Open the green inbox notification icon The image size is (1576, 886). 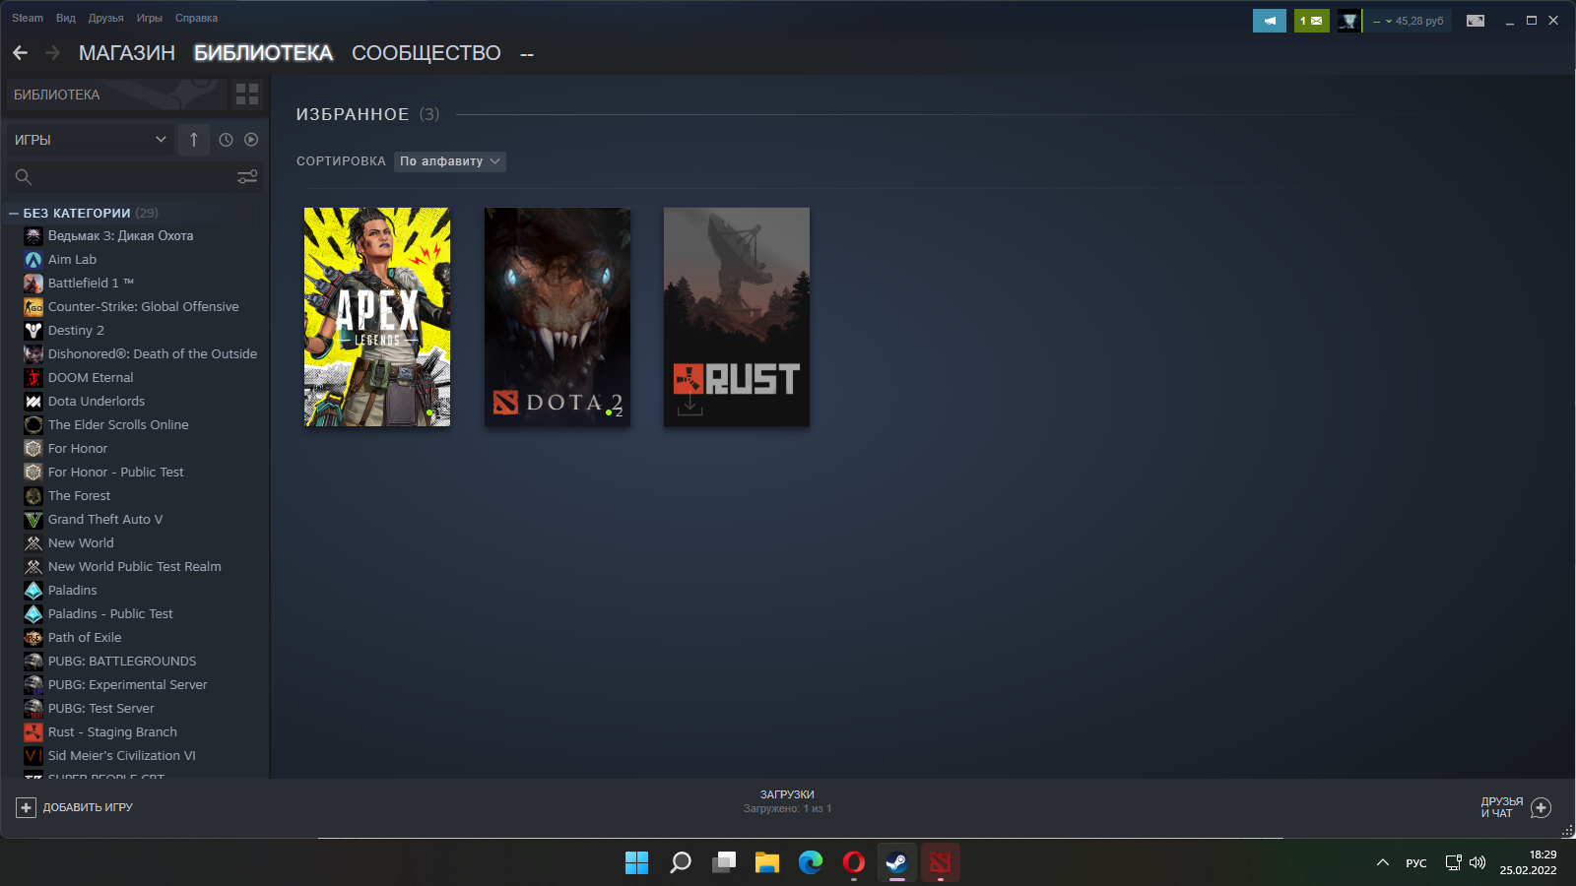click(x=1311, y=21)
